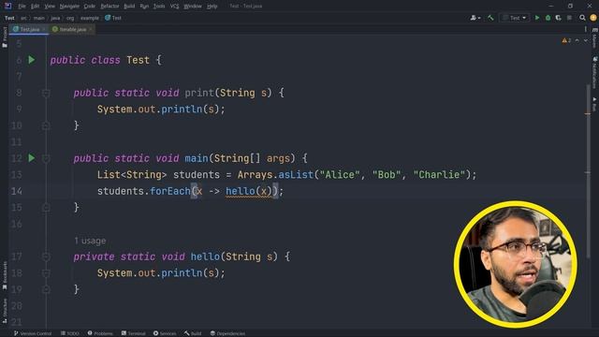Open the Help menu
This screenshot has width=599, height=337.
pyautogui.click(x=212, y=7)
